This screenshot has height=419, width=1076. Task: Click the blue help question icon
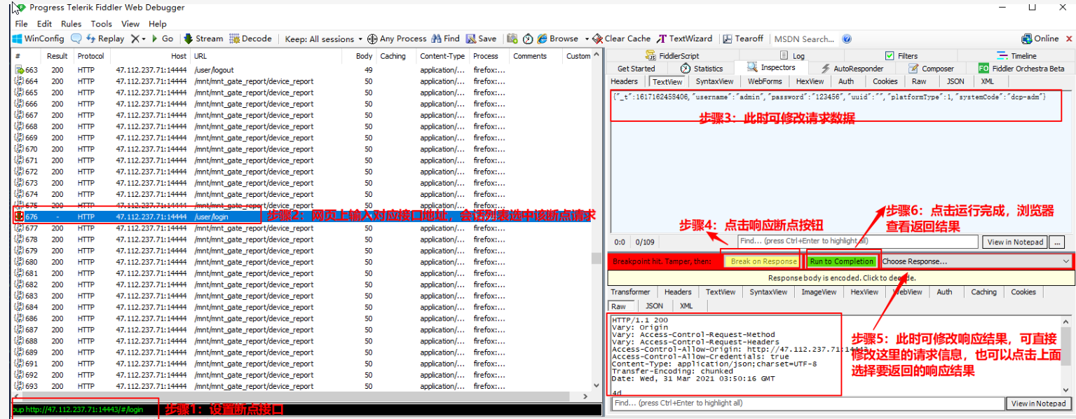[x=847, y=39]
